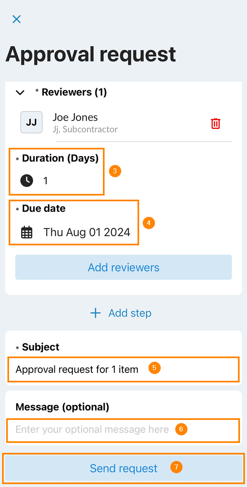Click the Due date label

point(44,209)
